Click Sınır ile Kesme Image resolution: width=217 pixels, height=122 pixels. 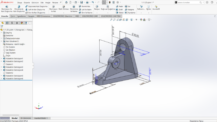86,13
